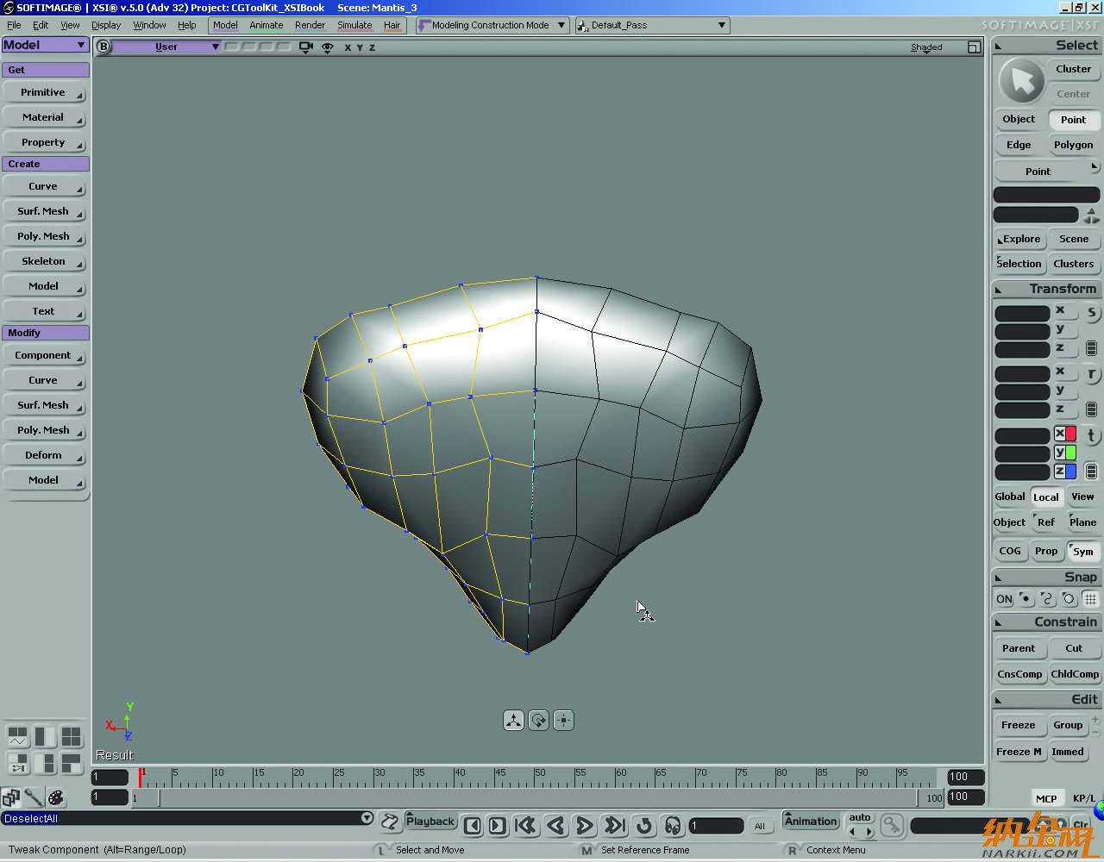Click the palette icon at bottom left
The height and width of the screenshot is (862, 1104).
tap(56, 797)
